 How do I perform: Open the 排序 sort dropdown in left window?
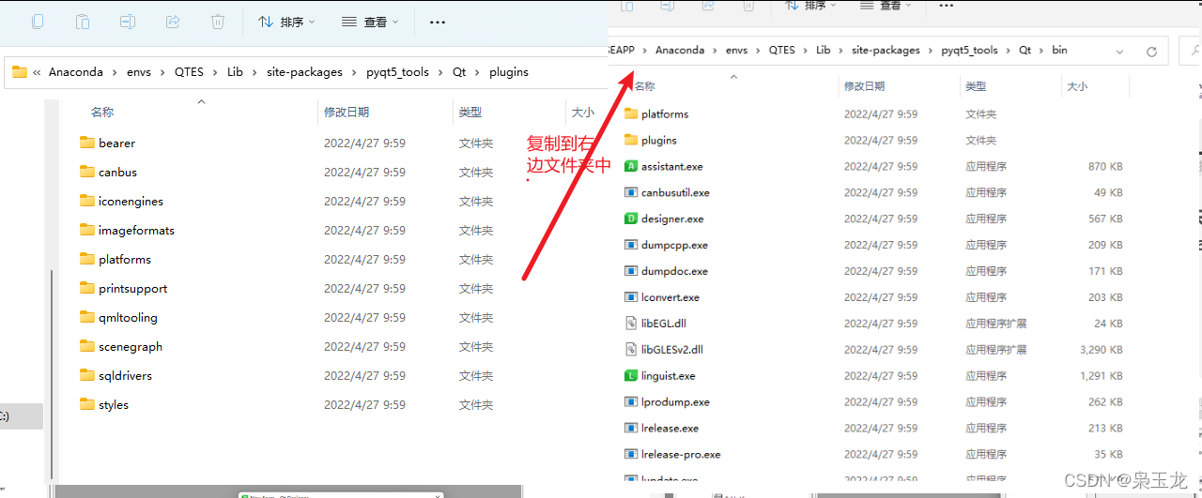coord(287,22)
